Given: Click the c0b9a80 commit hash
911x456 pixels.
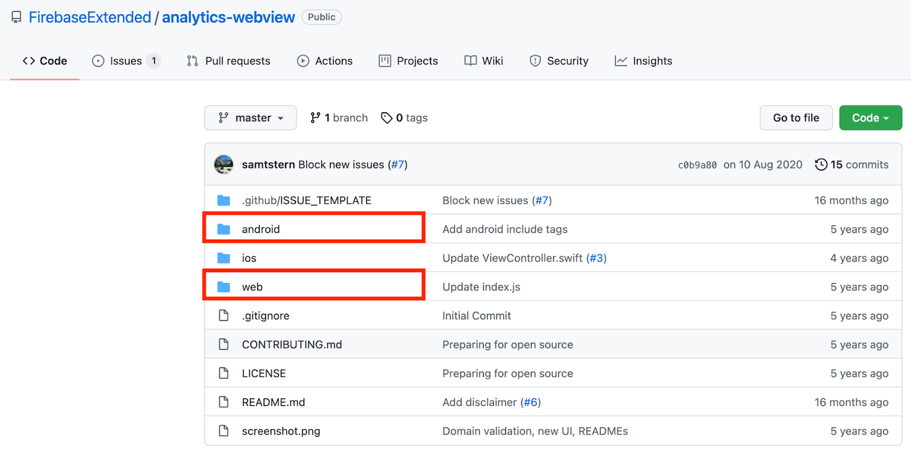Looking at the screenshot, I should pyautogui.click(x=697, y=165).
